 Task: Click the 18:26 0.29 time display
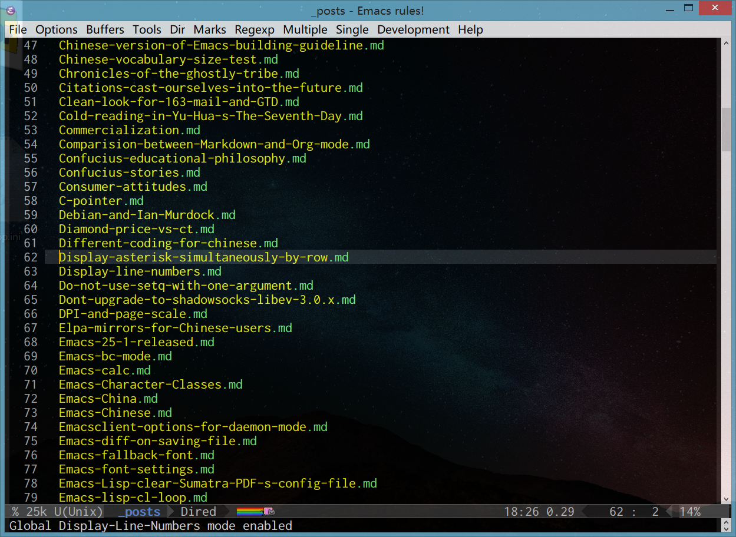click(539, 512)
